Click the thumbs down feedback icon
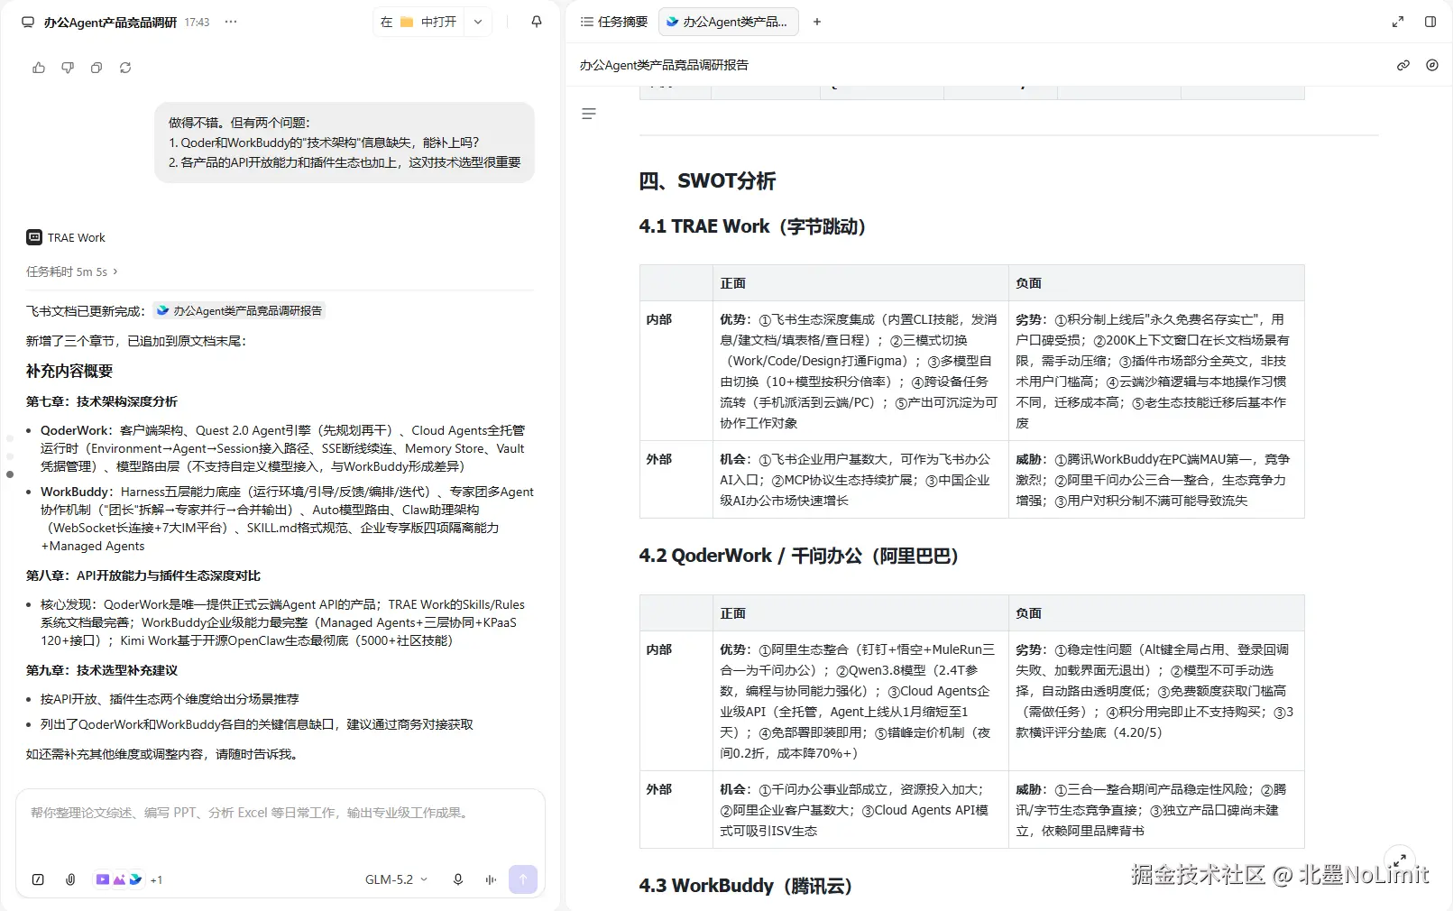The image size is (1453, 911). pos(68,68)
